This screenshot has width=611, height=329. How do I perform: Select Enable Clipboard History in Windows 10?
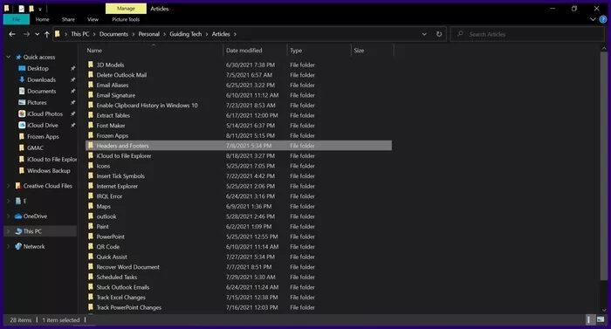(x=147, y=106)
